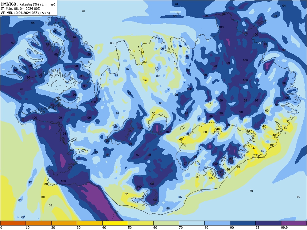Click the 'VT: Mið. 10.04.2024 05Z (+53 h)' line
This screenshot has height=230, width=307.
(x=25, y=13)
